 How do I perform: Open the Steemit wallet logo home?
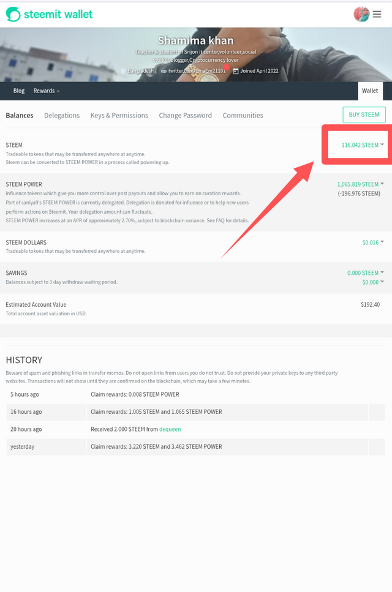click(x=49, y=14)
